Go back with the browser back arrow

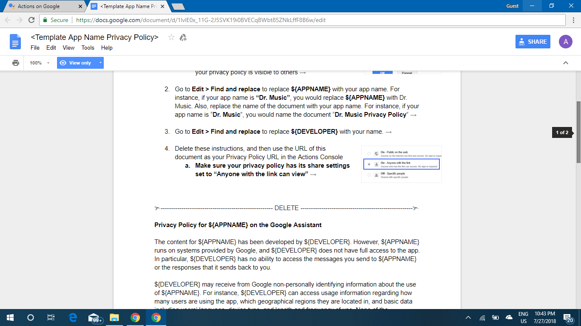(8, 20)
